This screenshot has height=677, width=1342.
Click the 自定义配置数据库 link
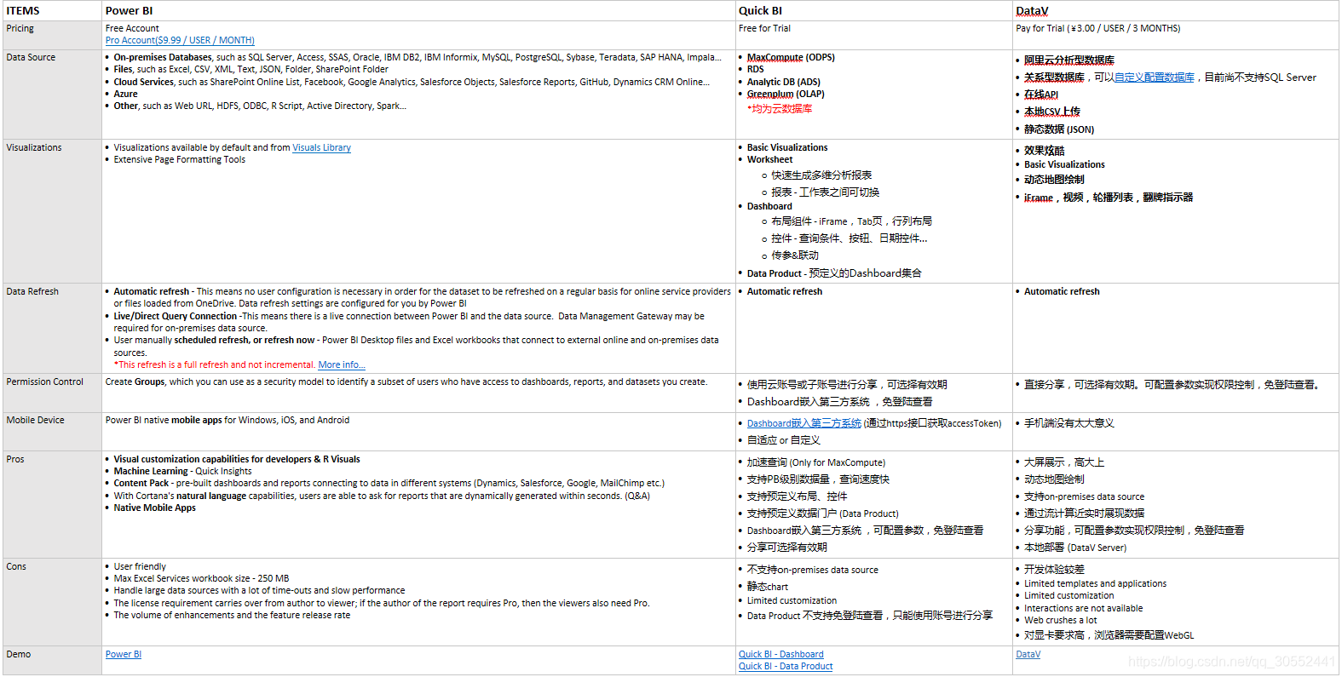click(x=1155, y=77)
